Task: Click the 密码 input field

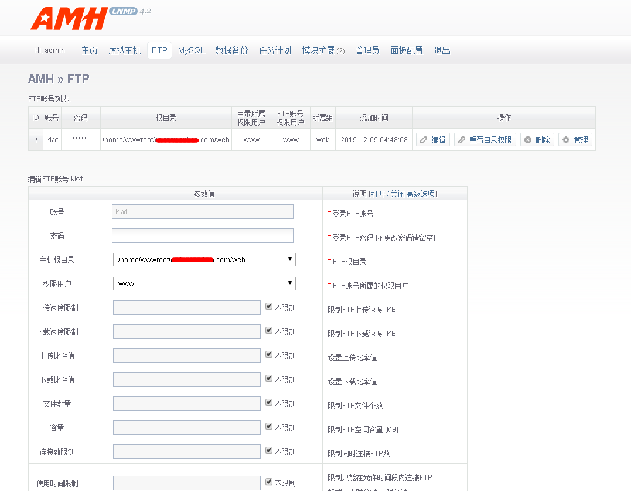Action: click(x=202, y=235)
